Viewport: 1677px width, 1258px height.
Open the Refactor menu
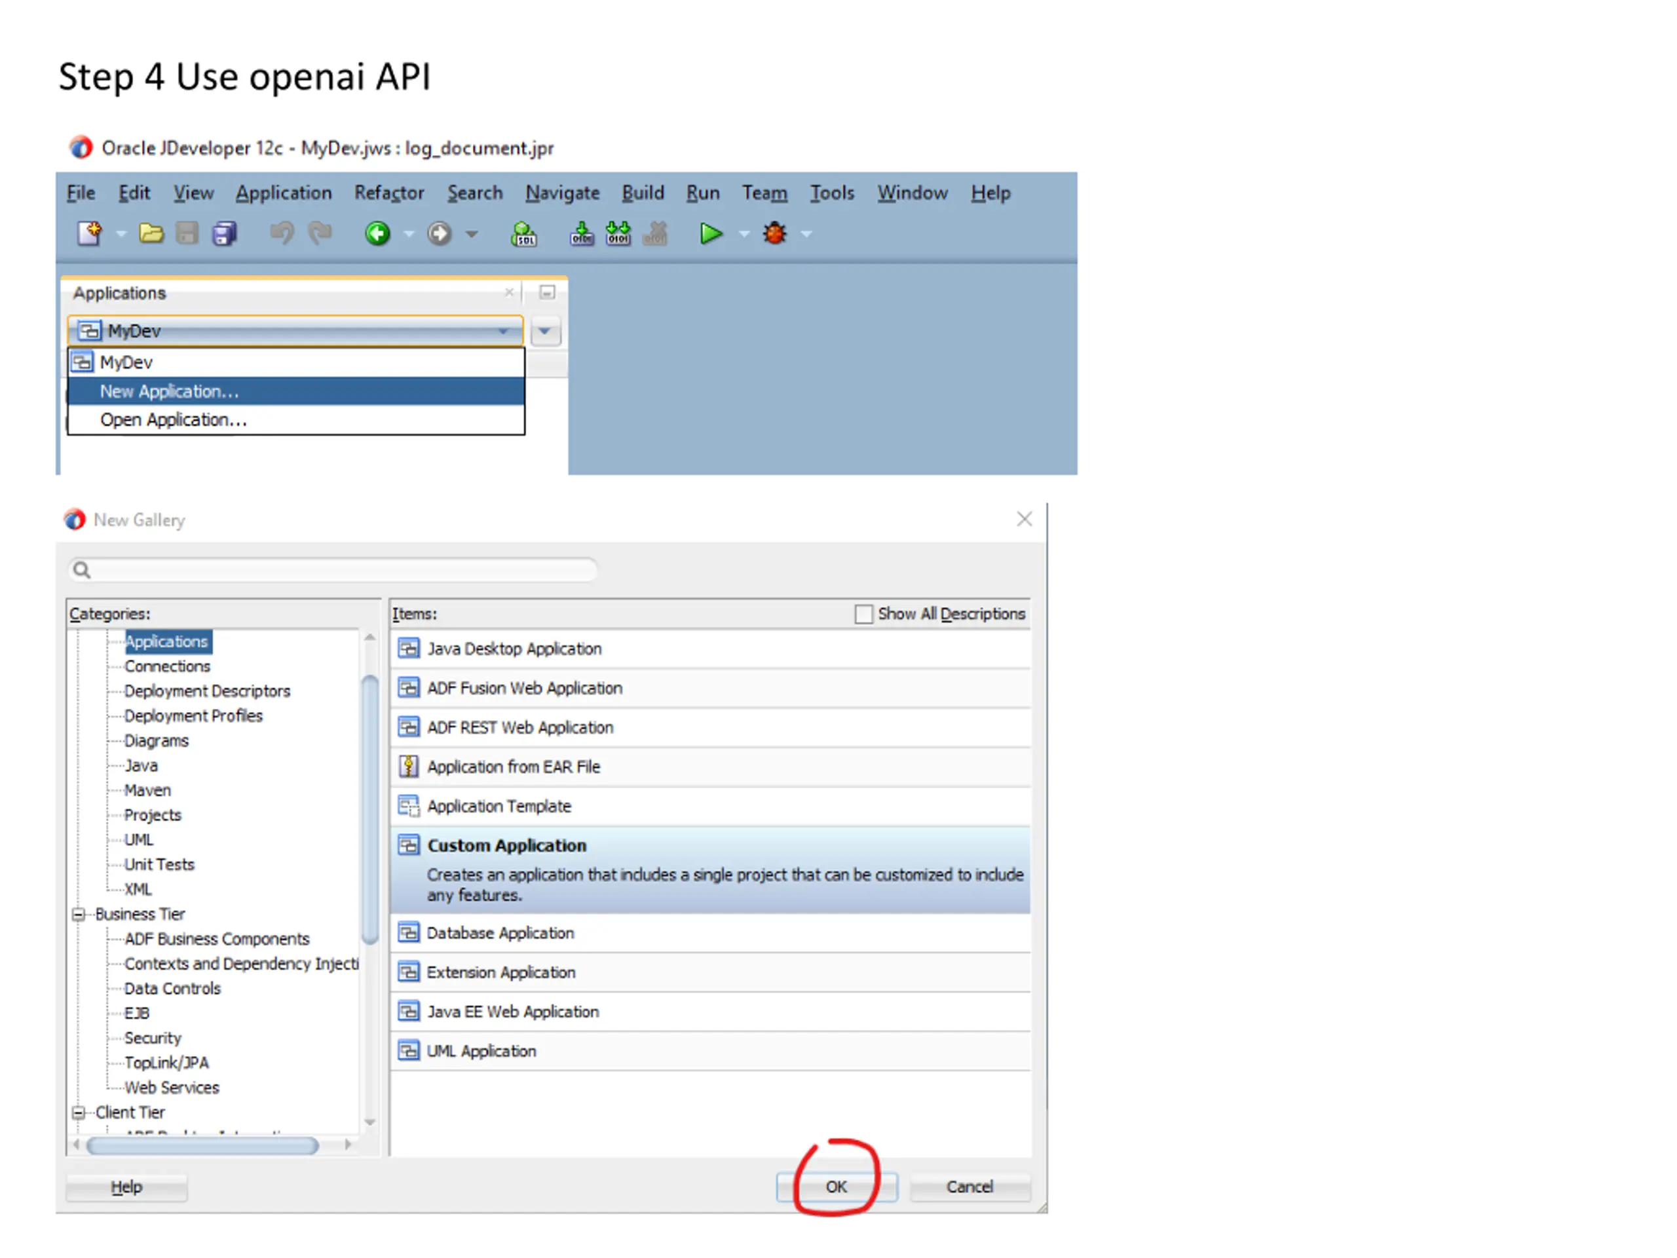point(388,193)
